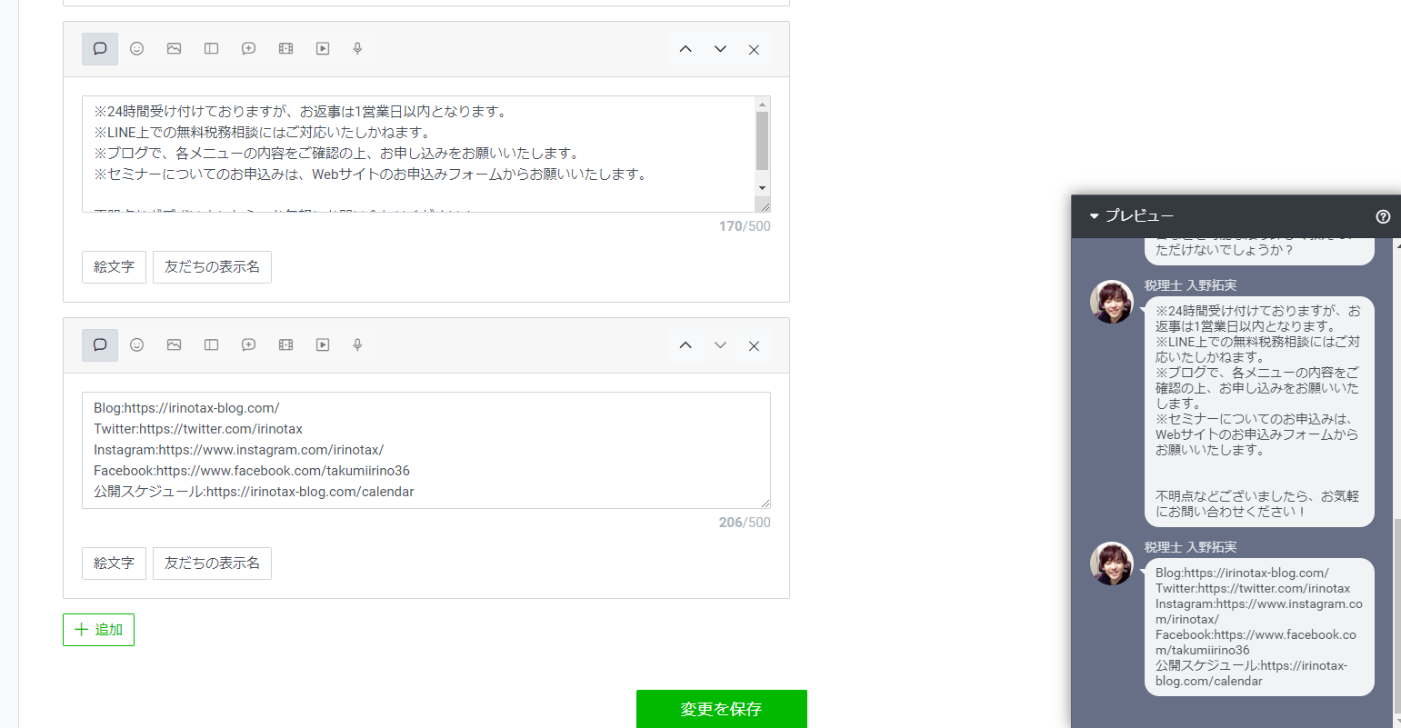This screenshot has width=1401, height=728.
Task: Click scroll-down arrow of first textarea
Action: click(x=763, y=188)
